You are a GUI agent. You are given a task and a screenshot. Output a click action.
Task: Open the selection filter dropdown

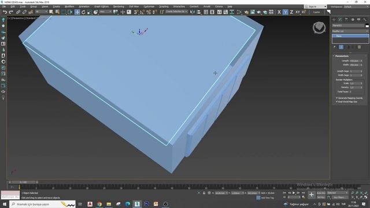pos(41,12)
